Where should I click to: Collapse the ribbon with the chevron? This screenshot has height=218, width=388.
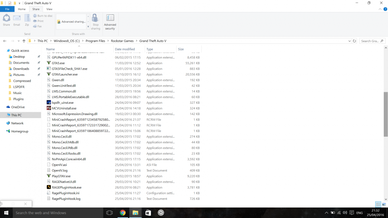pos(380,9)
